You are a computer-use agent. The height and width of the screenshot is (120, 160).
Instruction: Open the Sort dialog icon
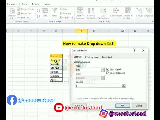(x=45, y=11)
